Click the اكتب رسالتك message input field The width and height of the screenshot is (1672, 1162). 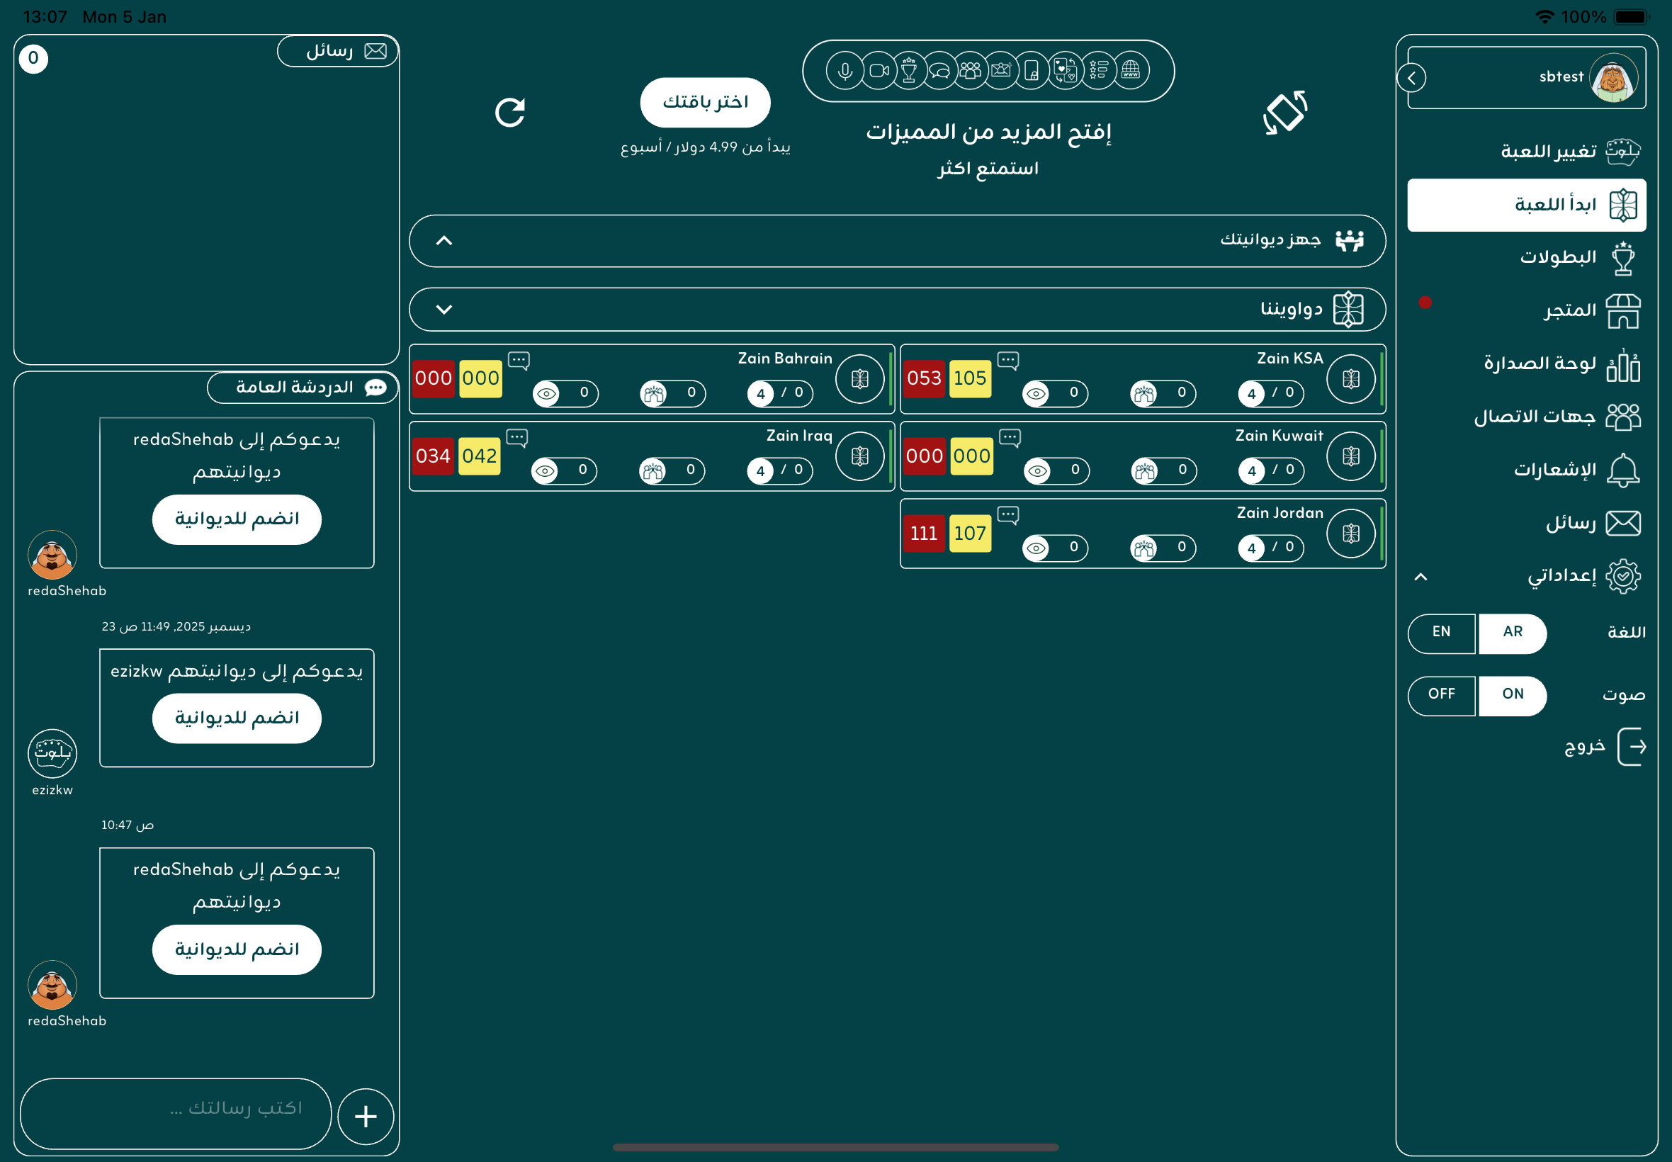pyautogui.click(x=175, y=1109)
